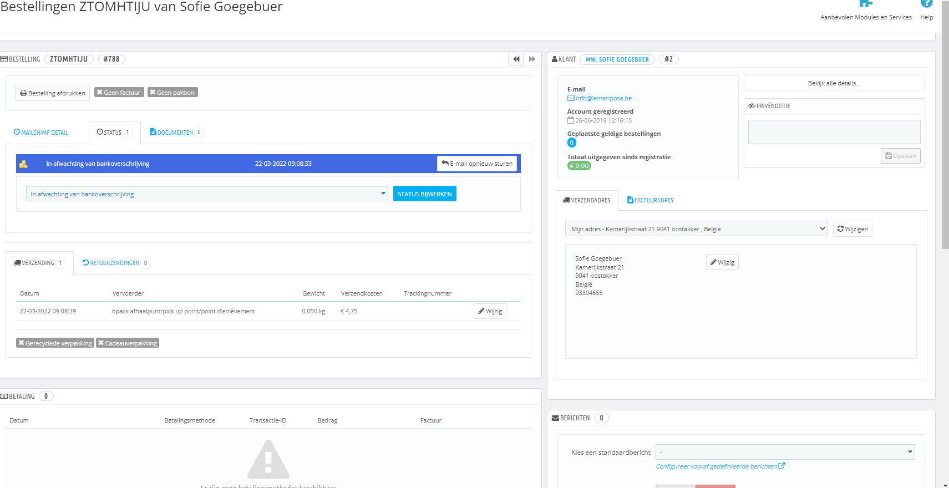Click the Geen pakbon badge

tap(172, 93)
